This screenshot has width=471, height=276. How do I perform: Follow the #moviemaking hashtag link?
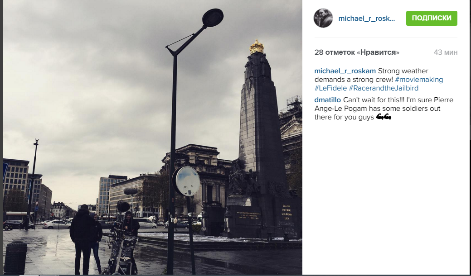[x=419, y=80]
